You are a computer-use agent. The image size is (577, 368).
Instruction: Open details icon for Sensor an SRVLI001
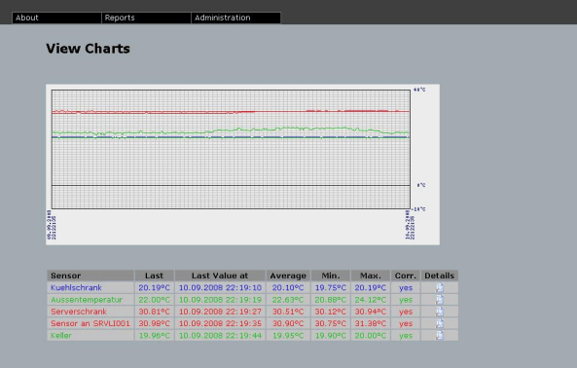(x=440, y=323)
